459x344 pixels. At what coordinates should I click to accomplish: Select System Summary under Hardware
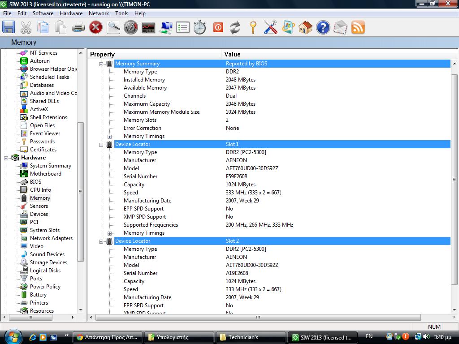[50, 166]
